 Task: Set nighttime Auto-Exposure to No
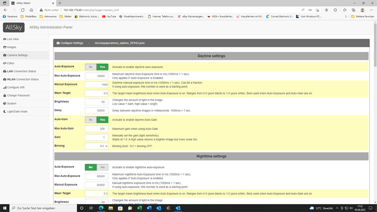click(x=90, y=167)
